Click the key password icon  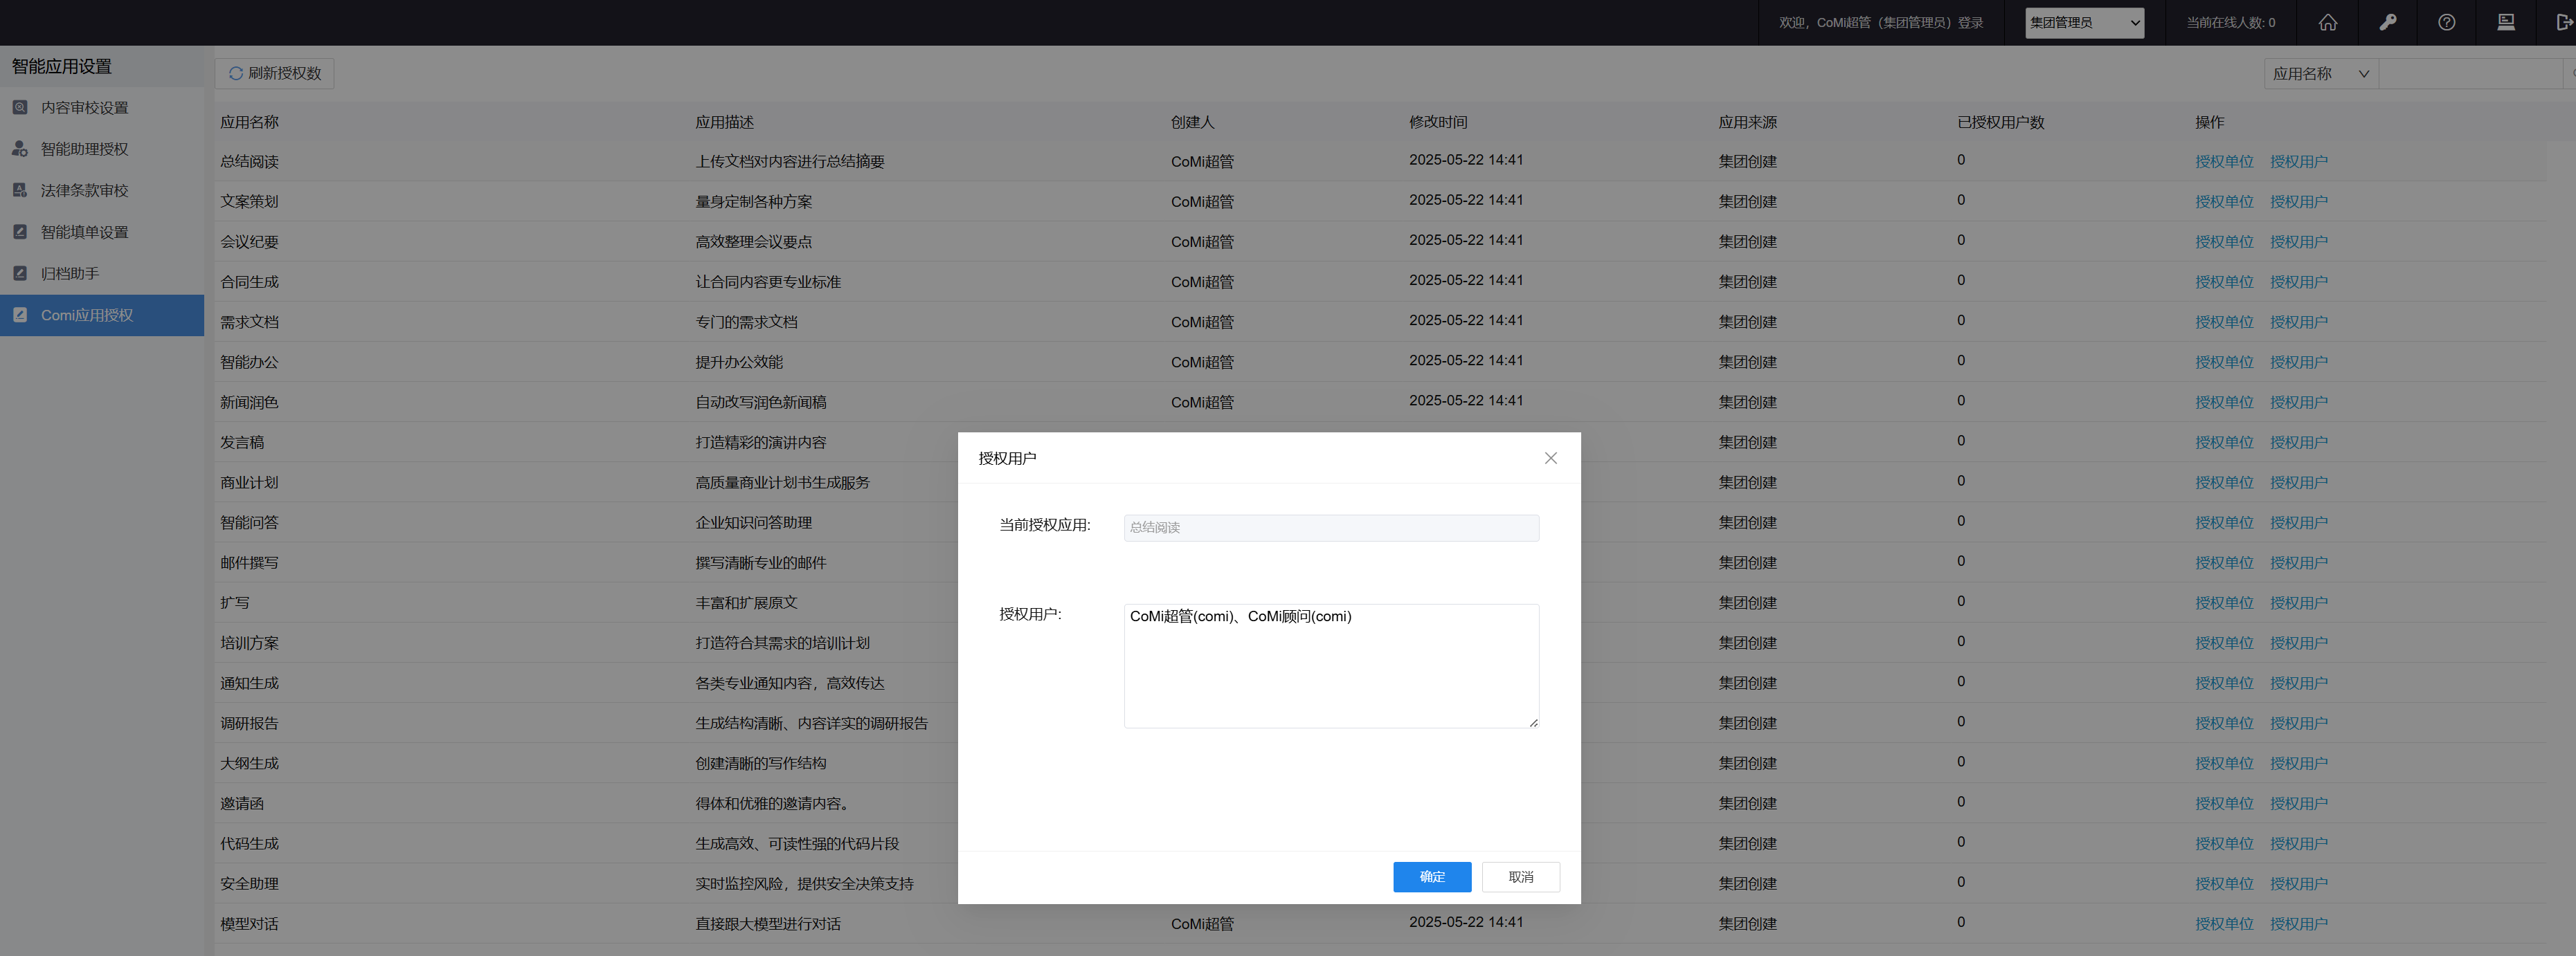point(2387,22)
